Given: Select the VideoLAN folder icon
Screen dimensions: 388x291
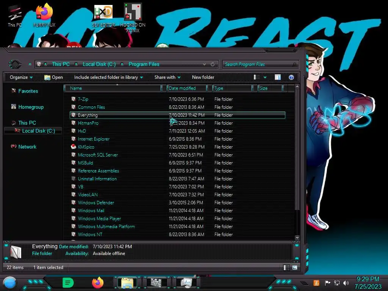Looking at the screenshot, I should point(73,194).
